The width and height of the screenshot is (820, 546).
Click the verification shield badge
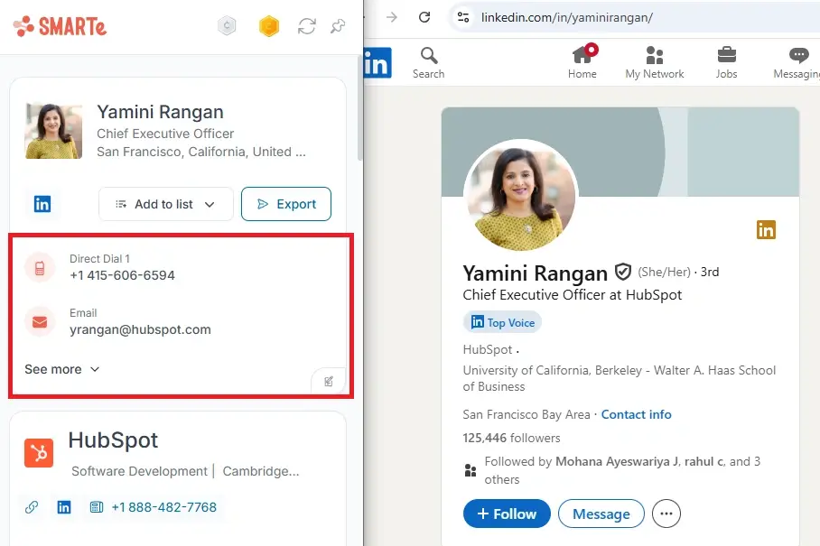622,273
